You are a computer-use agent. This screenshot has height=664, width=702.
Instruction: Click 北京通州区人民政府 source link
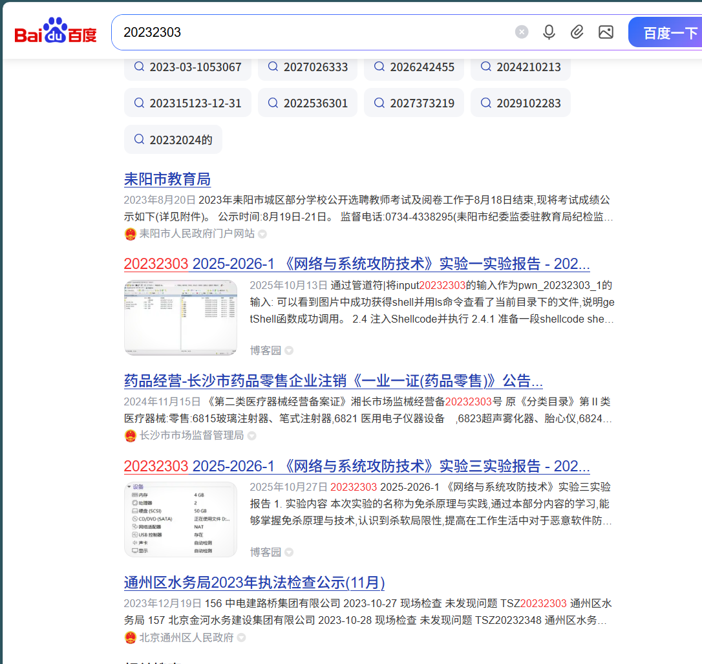[186, 637]
